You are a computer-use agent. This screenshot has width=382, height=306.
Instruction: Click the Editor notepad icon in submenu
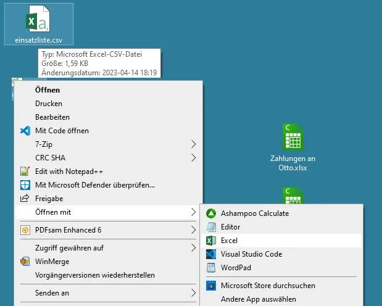click(211, 227)
